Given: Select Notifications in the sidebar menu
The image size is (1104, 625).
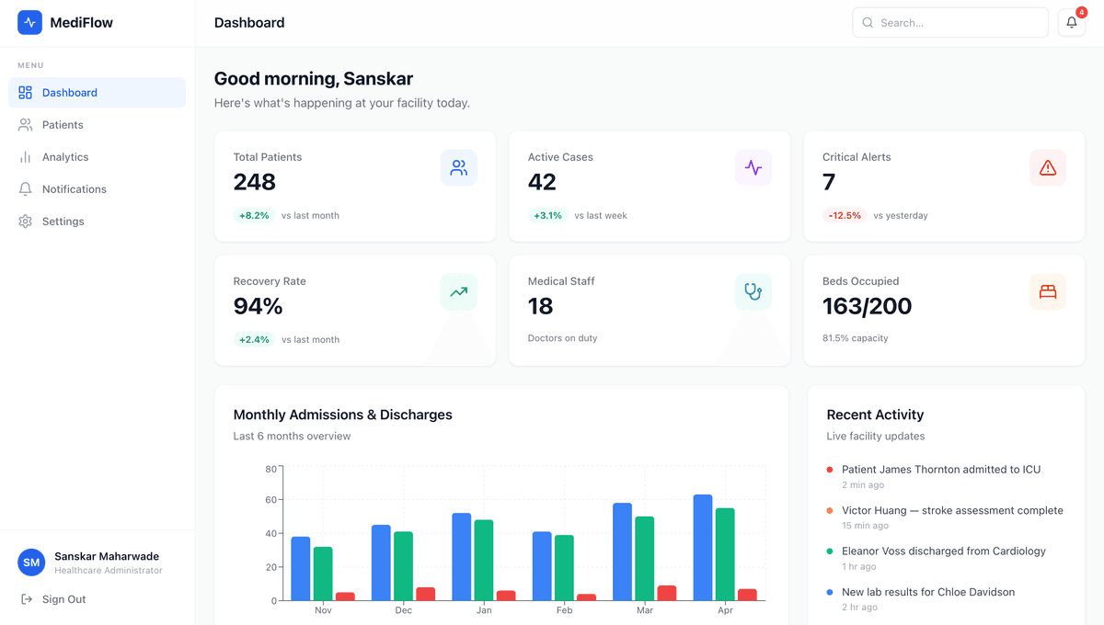Looking at the screenshot, I should (97, 189).
